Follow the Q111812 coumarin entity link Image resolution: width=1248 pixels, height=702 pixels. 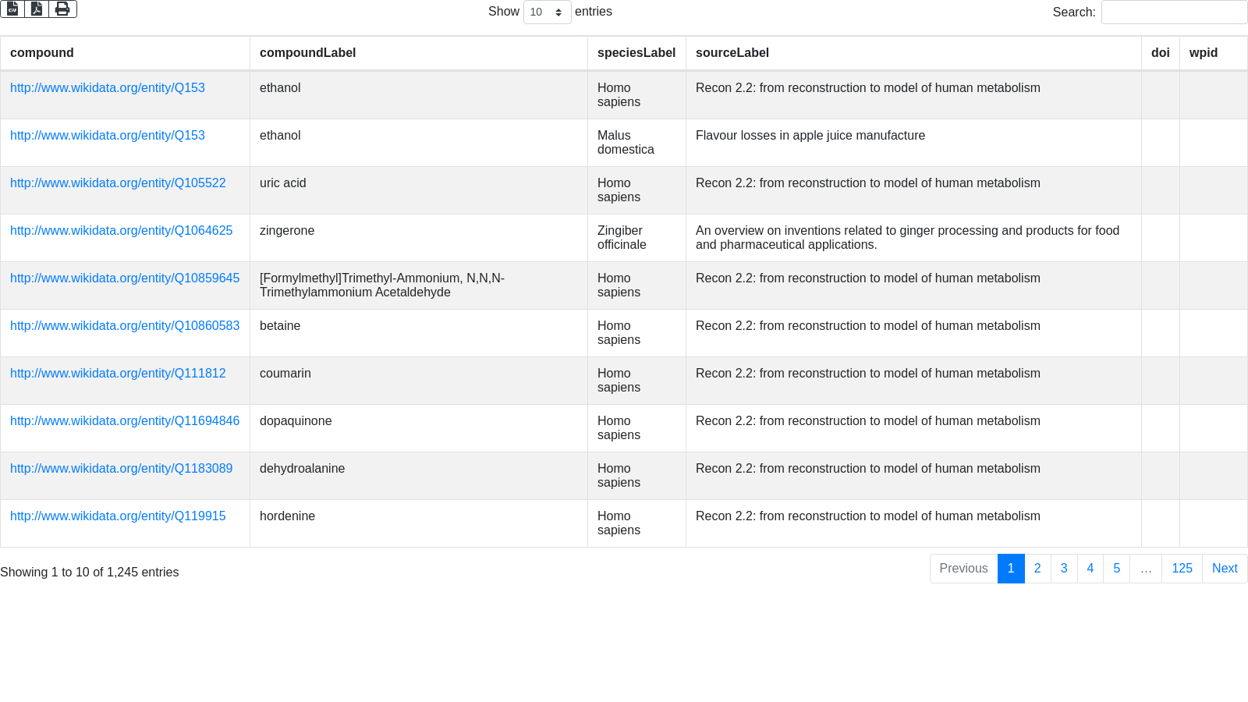(118, 374)
